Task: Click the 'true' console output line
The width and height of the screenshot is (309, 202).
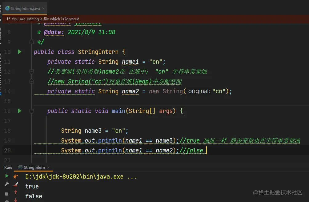Action: click(32, 186)
